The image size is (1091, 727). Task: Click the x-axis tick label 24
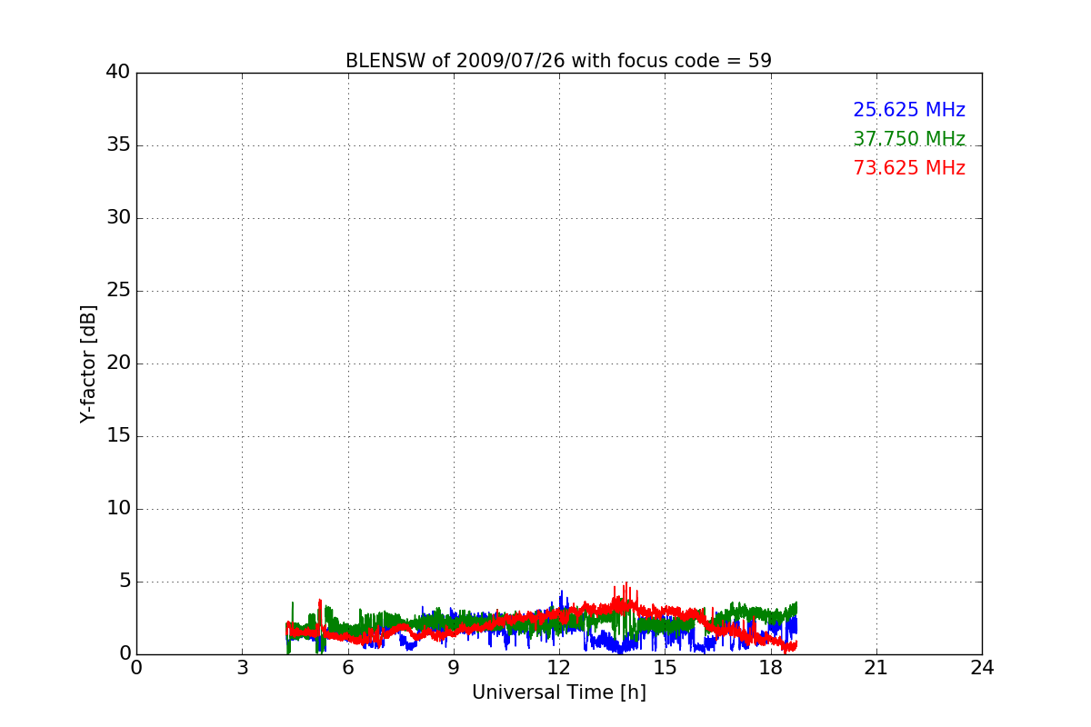click(982, 668)
